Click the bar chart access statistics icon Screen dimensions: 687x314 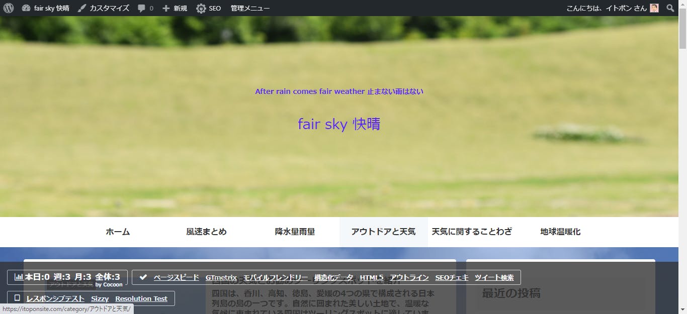[x=19, y=277]
